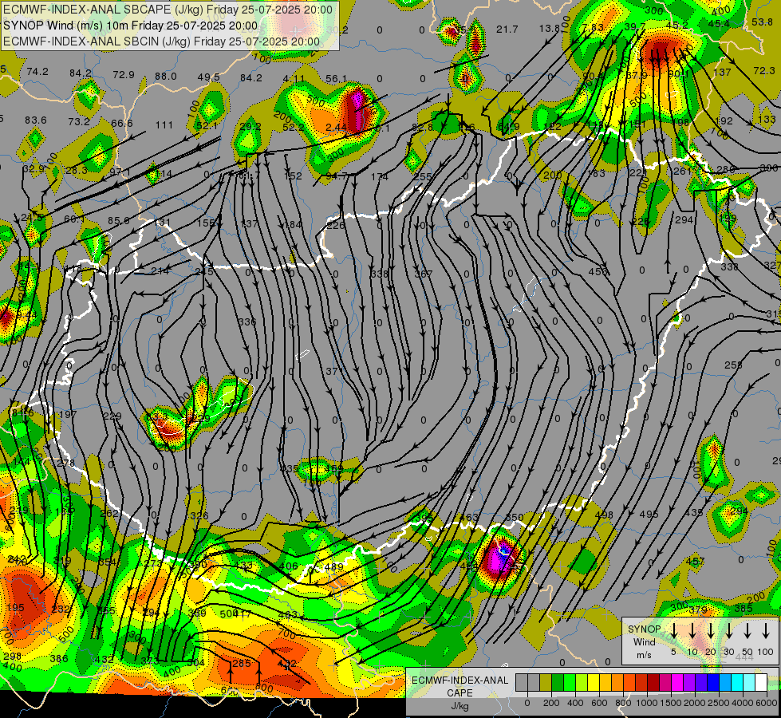This screenshot has height=718, width=781.
Task: Click the 10 m/s wind arrow in legend
Action: (692, 631)
